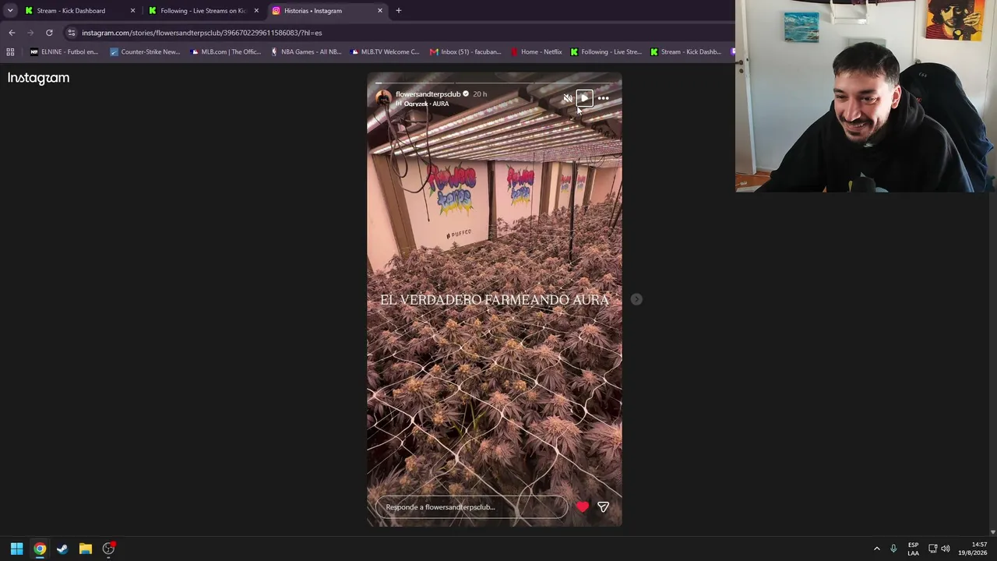
Task: Open File Explorer from the taskbar
Action: tap(86, 549)
